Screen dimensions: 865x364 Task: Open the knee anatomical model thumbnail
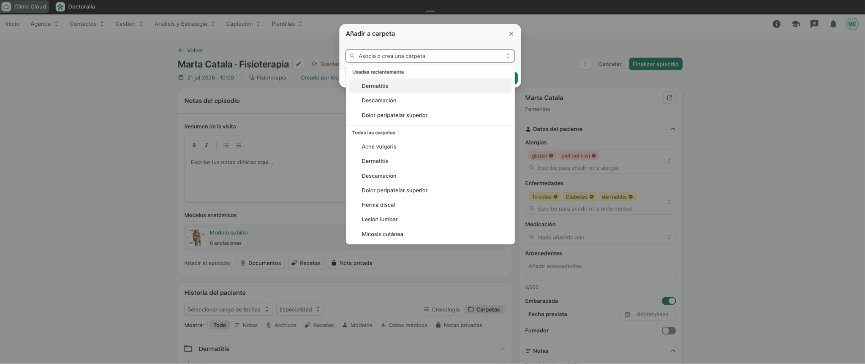[x=196, y=238]
